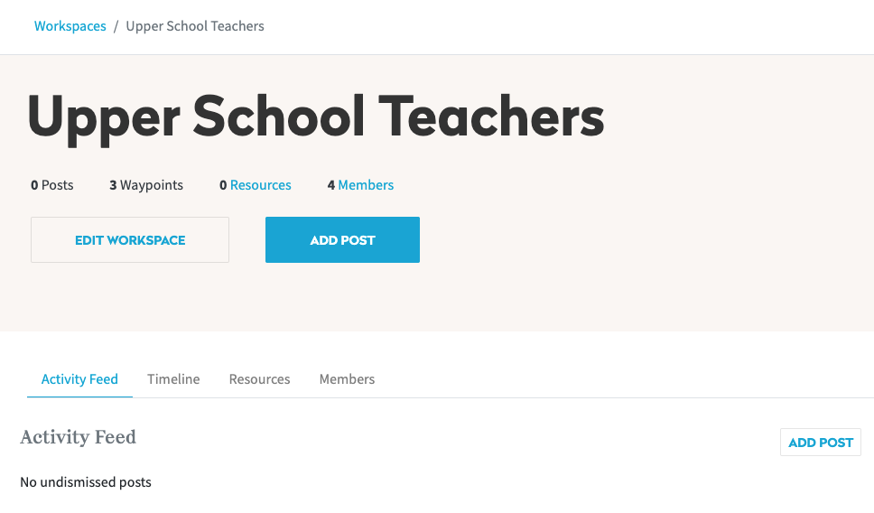Click the Edit Workspace button
The width and height of the screenshot is (874, 513).
[130, 239]
